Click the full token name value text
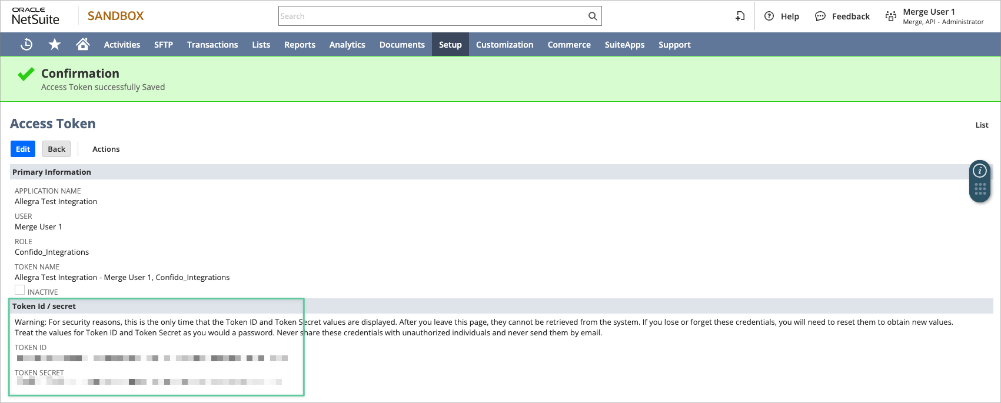The width and height of the screenshot is (1001, 403). 122,277
